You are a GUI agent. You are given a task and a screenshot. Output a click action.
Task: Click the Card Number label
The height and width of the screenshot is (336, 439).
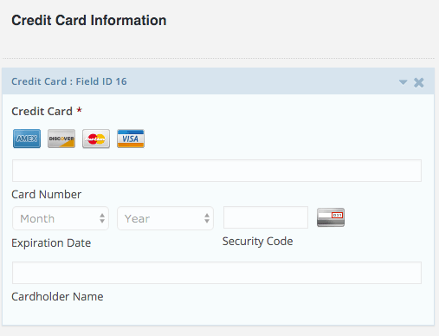(x=47, y=194)
